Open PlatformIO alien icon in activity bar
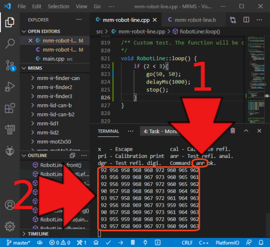The width and height of the screenshot is (270, 247). (10, 151)
